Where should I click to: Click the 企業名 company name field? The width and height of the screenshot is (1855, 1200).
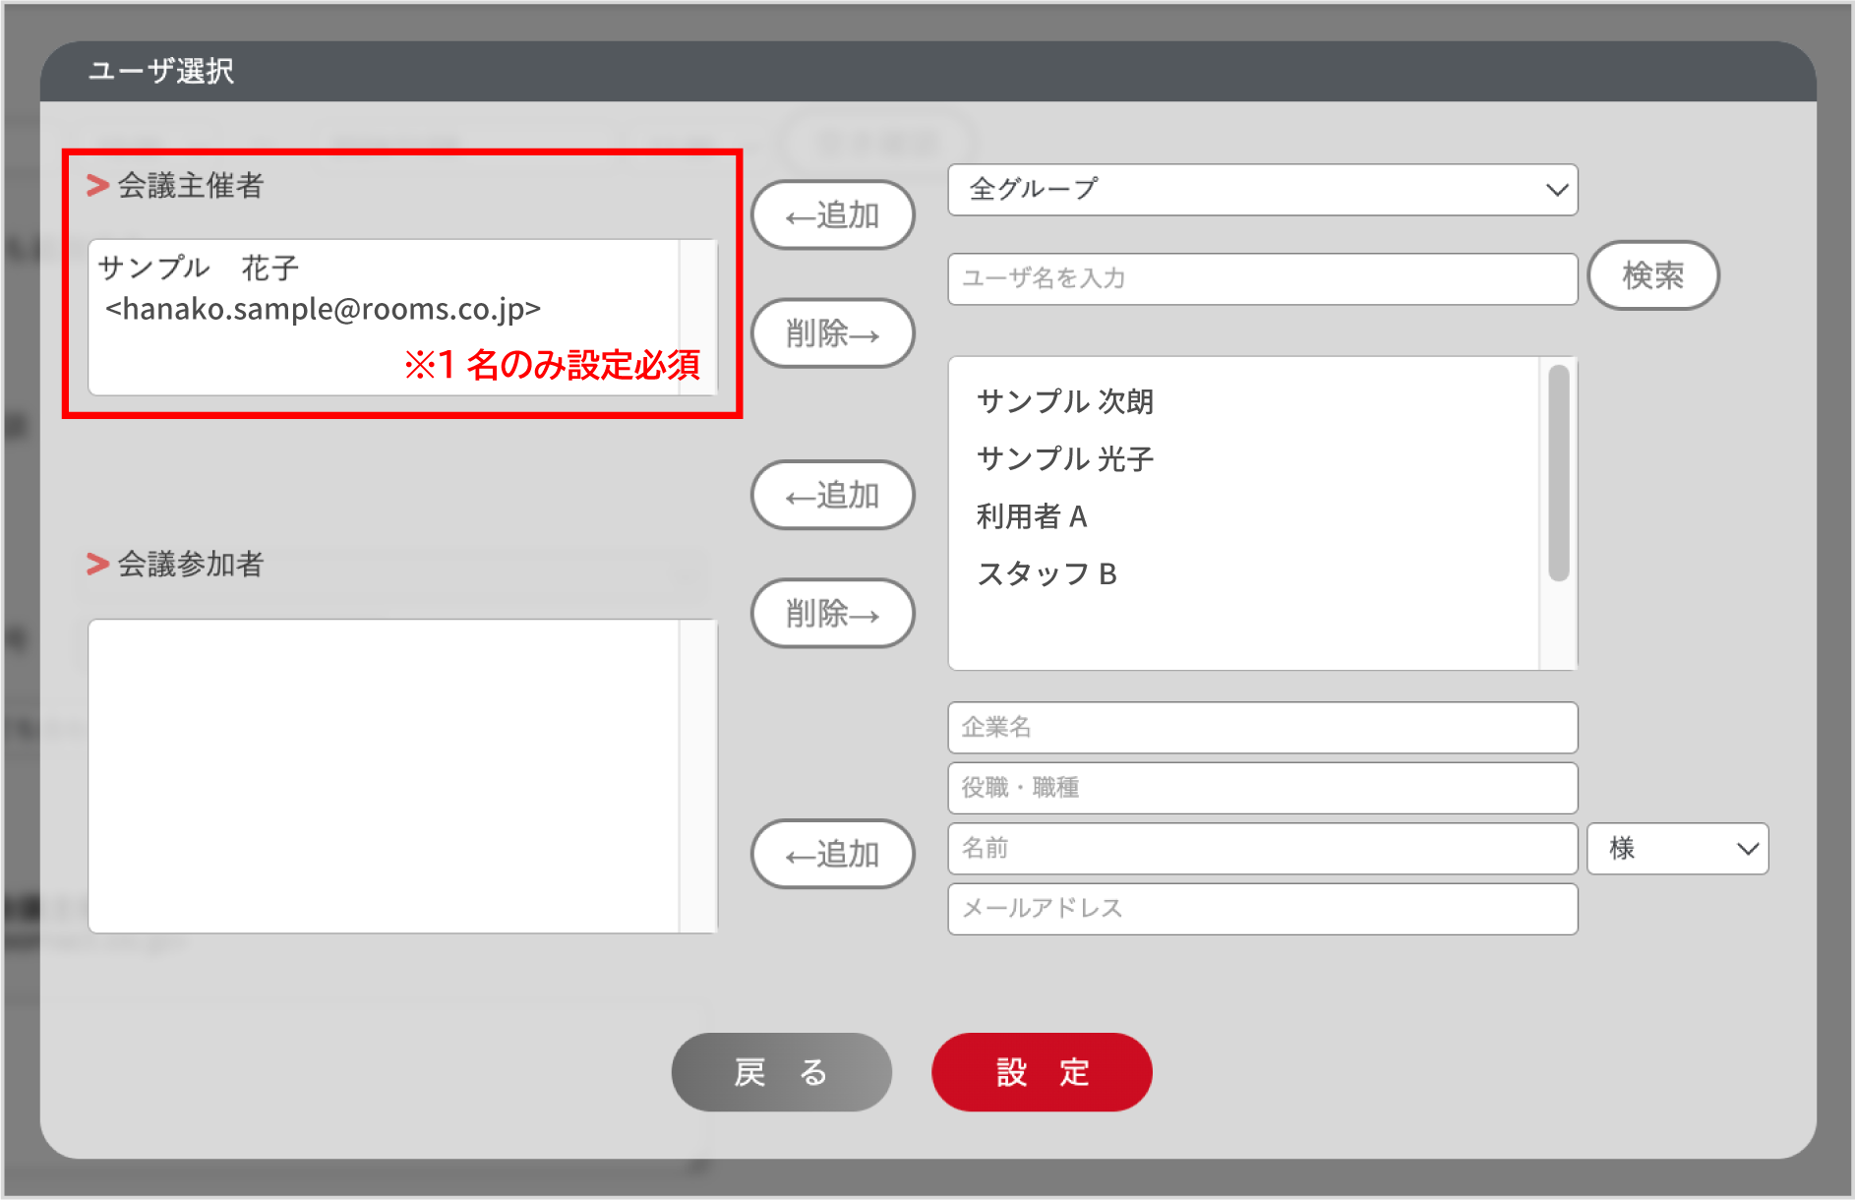1262,727
